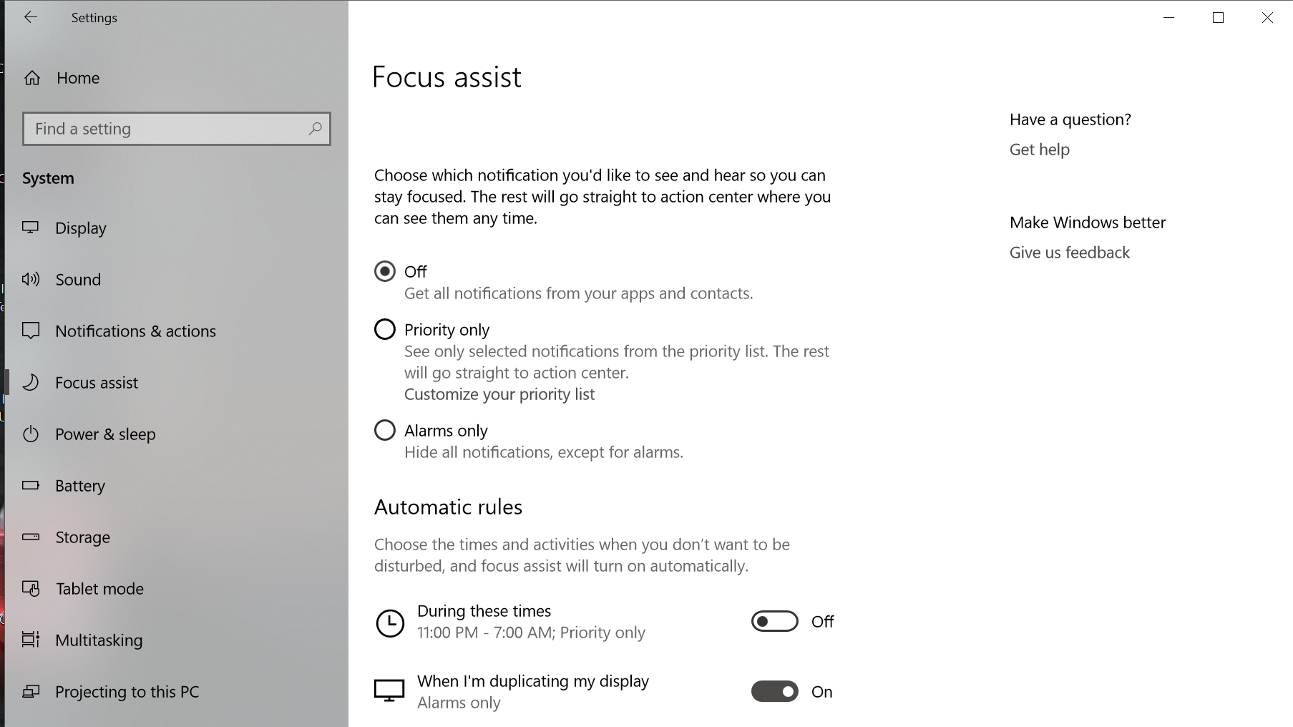1293x727 pixels.
Task: Click the Display monitor icon
Action: coord(31,228)
